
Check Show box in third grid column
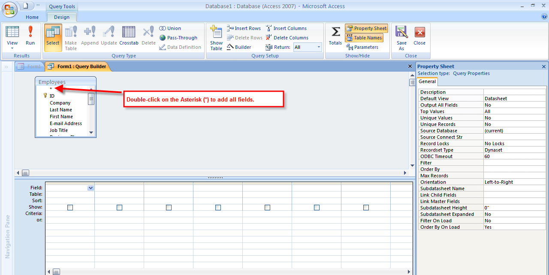[169, 207]
